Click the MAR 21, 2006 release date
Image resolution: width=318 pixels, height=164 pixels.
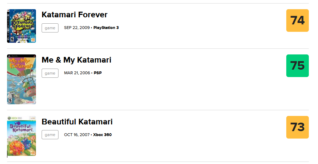[77, 73]
